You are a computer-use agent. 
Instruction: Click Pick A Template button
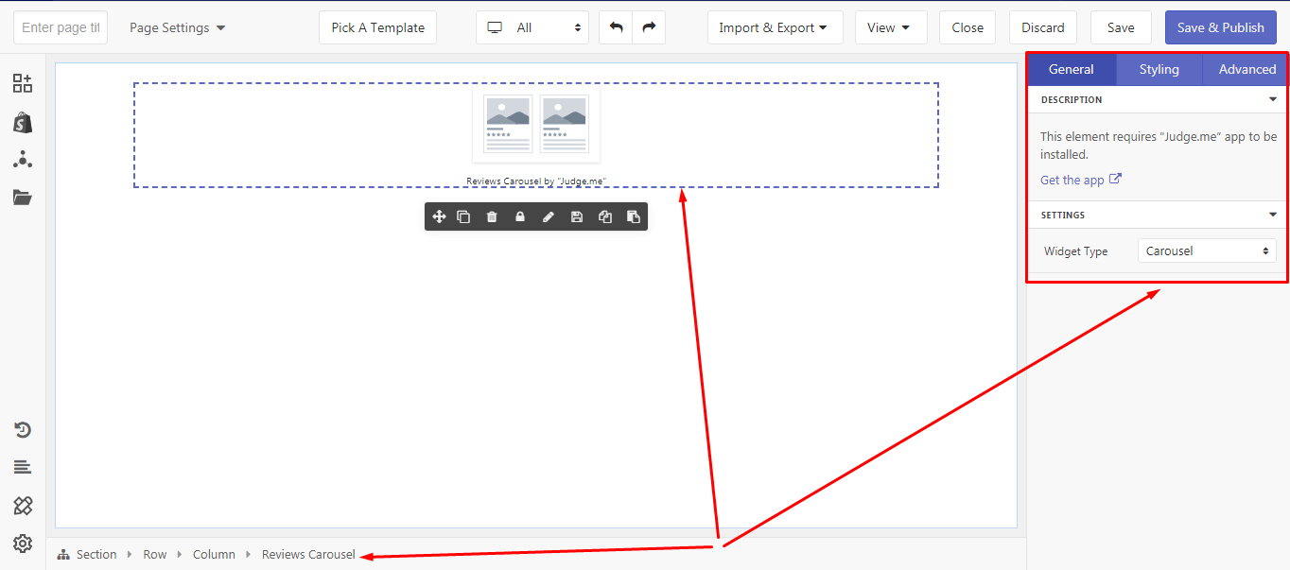tap(377, 27)
